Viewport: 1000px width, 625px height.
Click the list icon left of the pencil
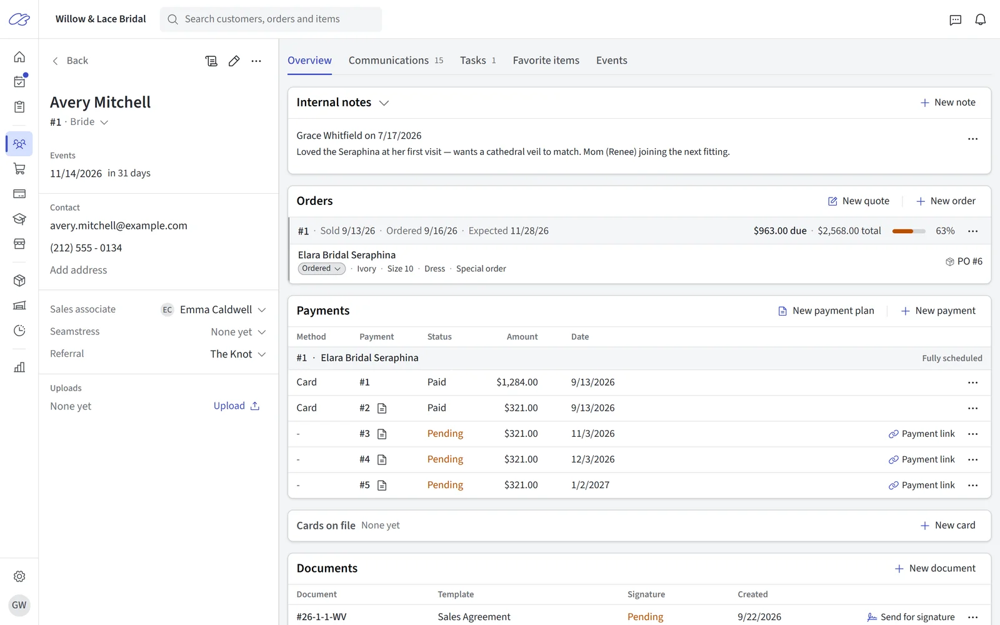point(211,61)
